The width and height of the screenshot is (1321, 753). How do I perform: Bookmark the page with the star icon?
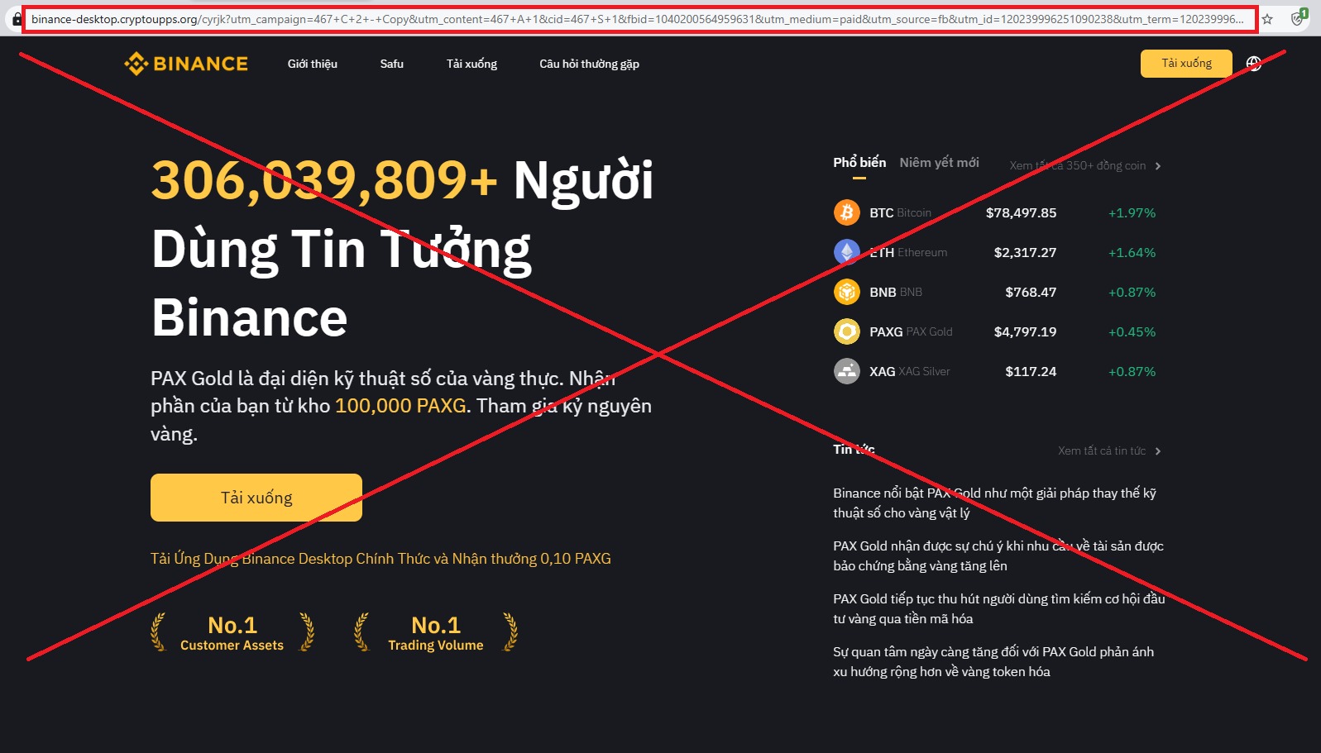(x=1267, y=19)
